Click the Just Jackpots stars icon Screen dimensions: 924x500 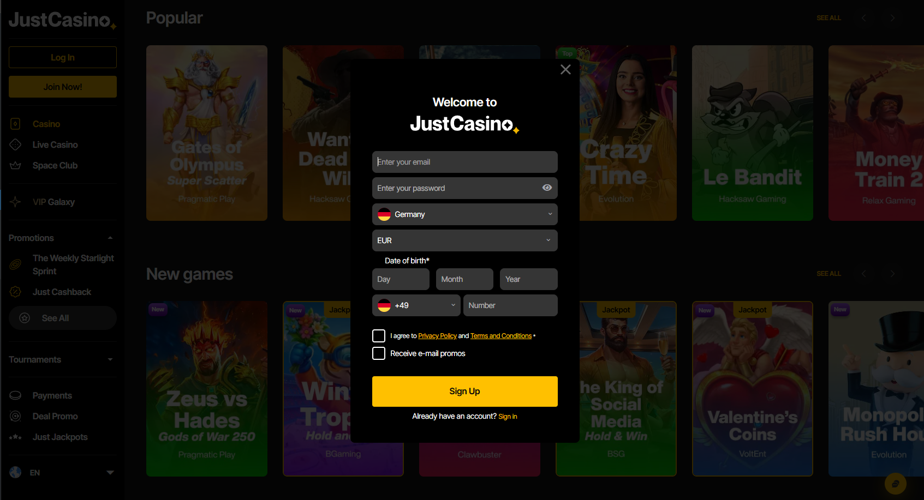(x=15, y=437)
